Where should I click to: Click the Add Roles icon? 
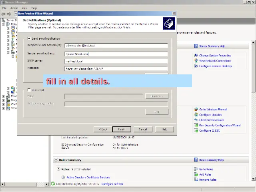click(196, 174)
